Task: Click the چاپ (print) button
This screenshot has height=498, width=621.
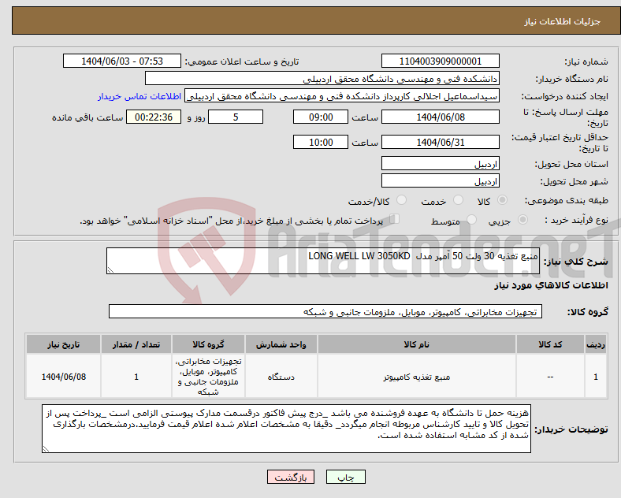Action: pyautogui.click(x=345, y=477)
